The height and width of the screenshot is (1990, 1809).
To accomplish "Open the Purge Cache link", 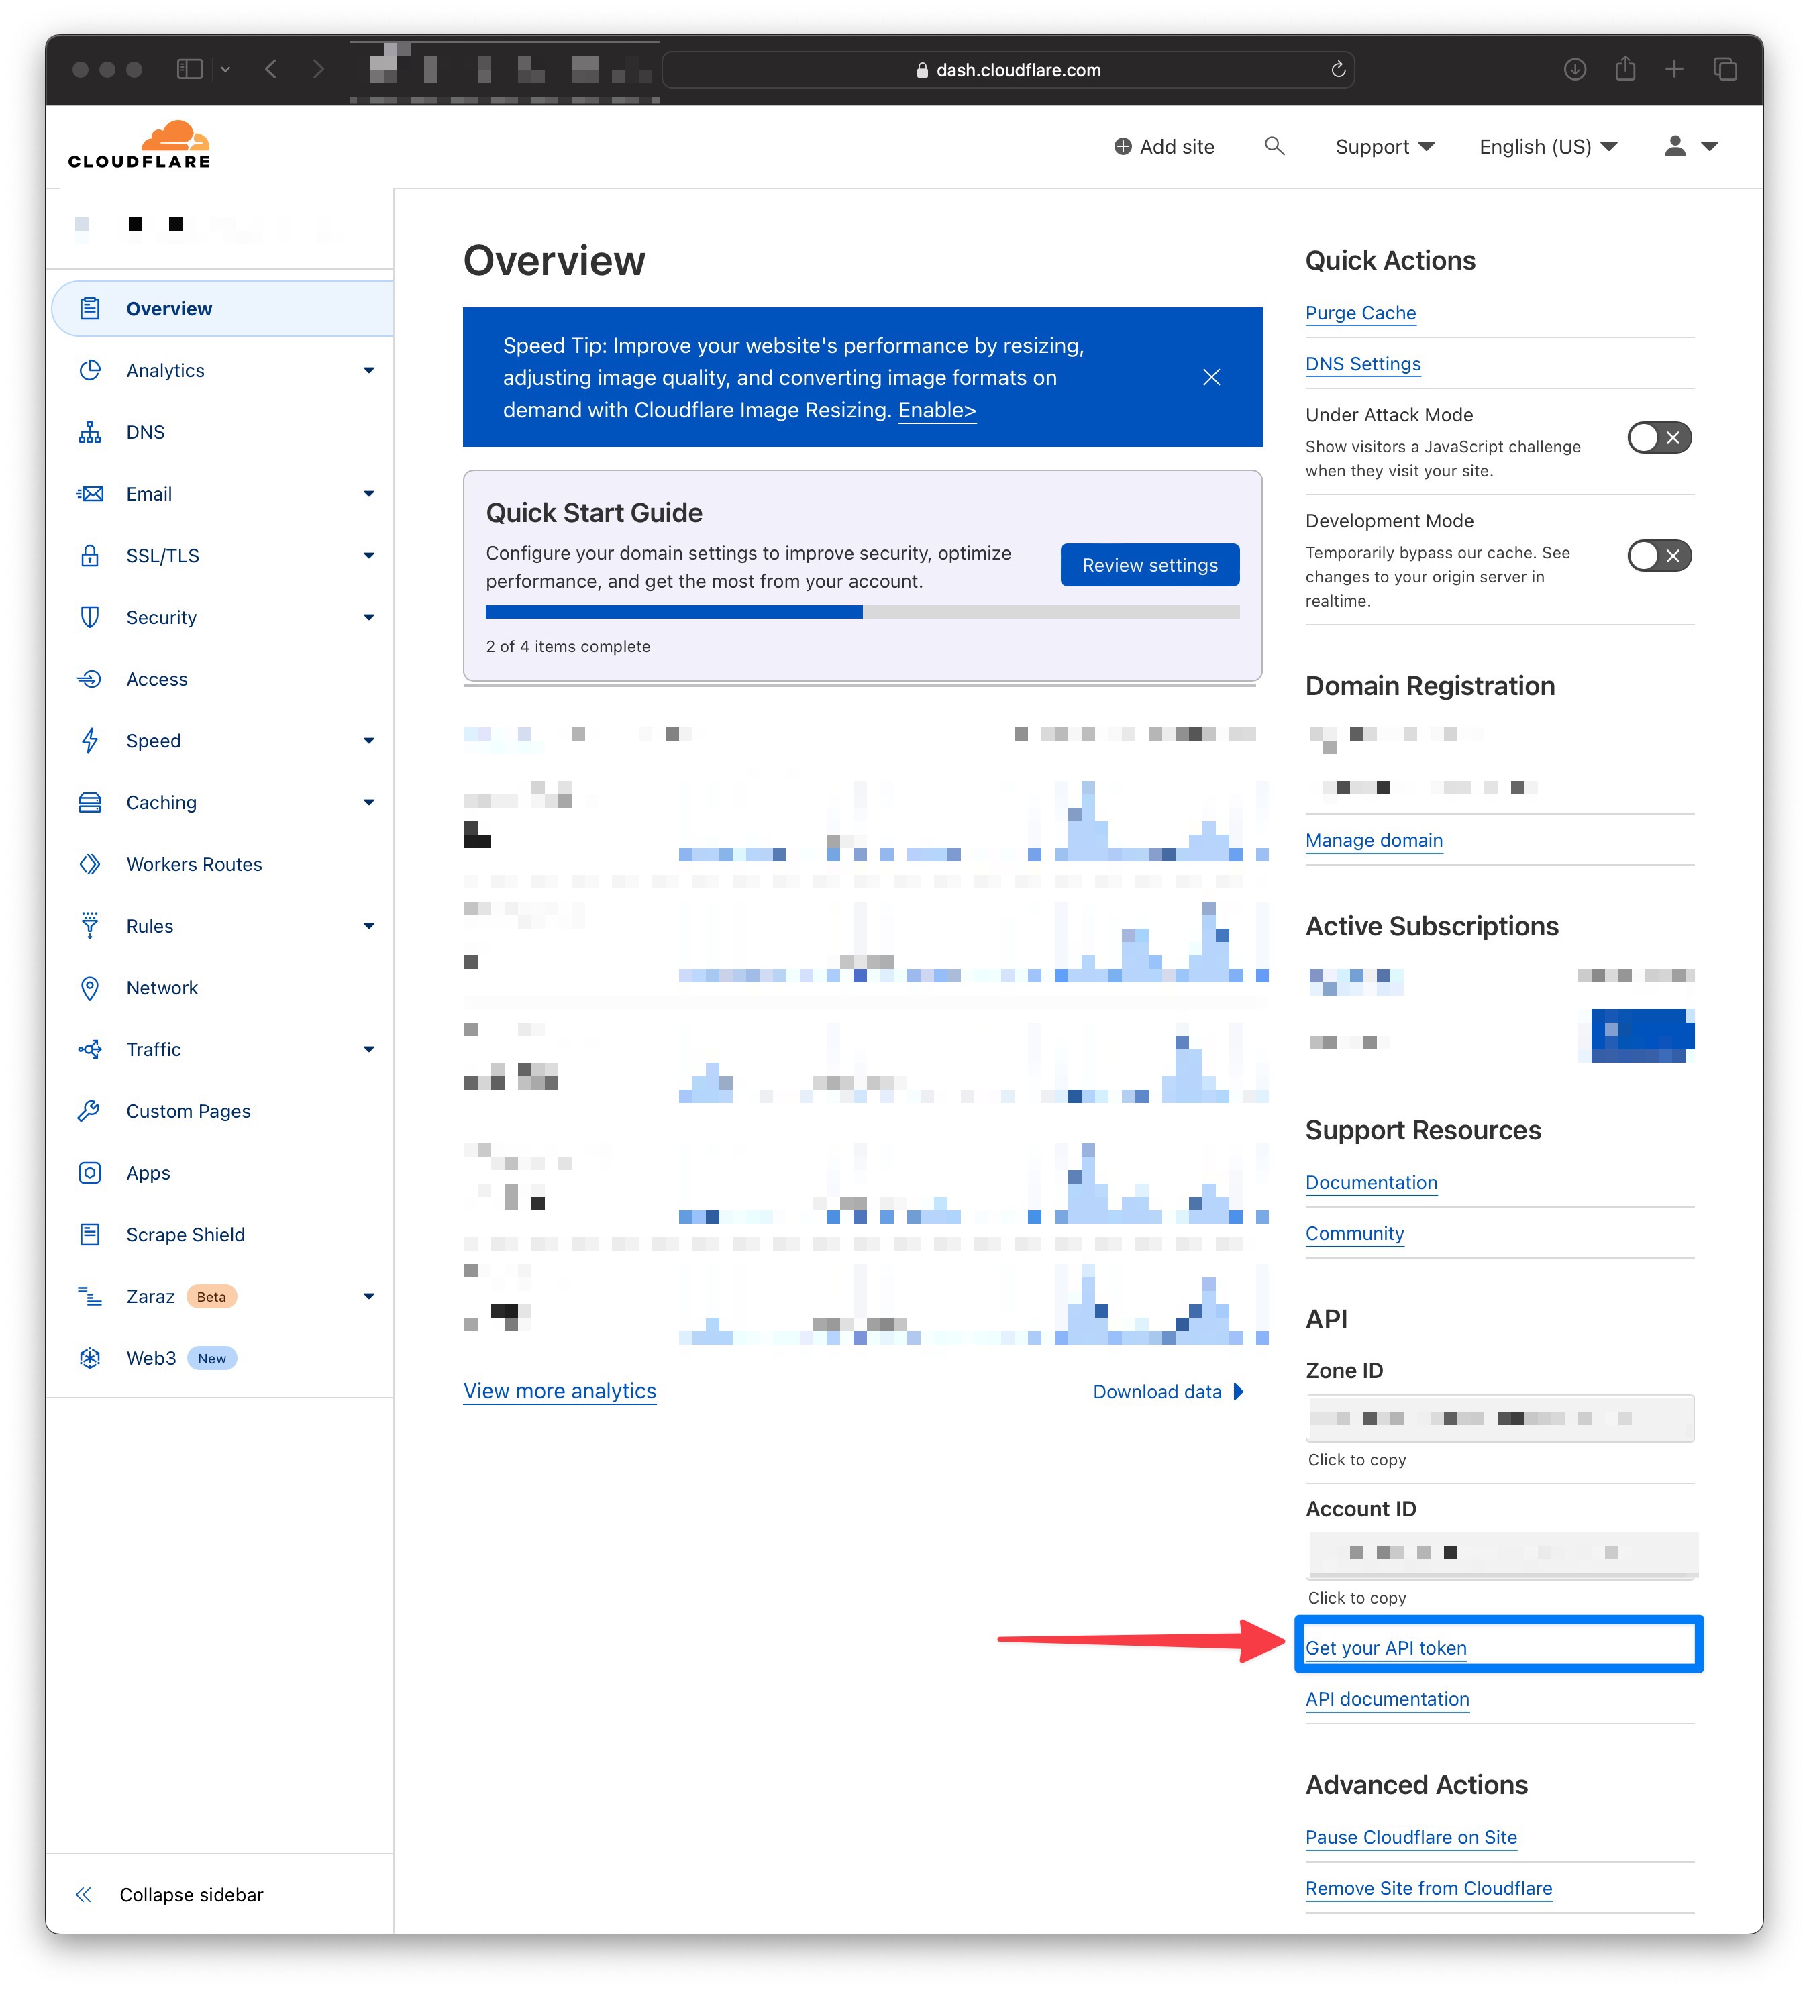I will point(1359,313).
